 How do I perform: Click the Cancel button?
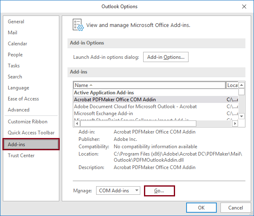click(236, 207)
